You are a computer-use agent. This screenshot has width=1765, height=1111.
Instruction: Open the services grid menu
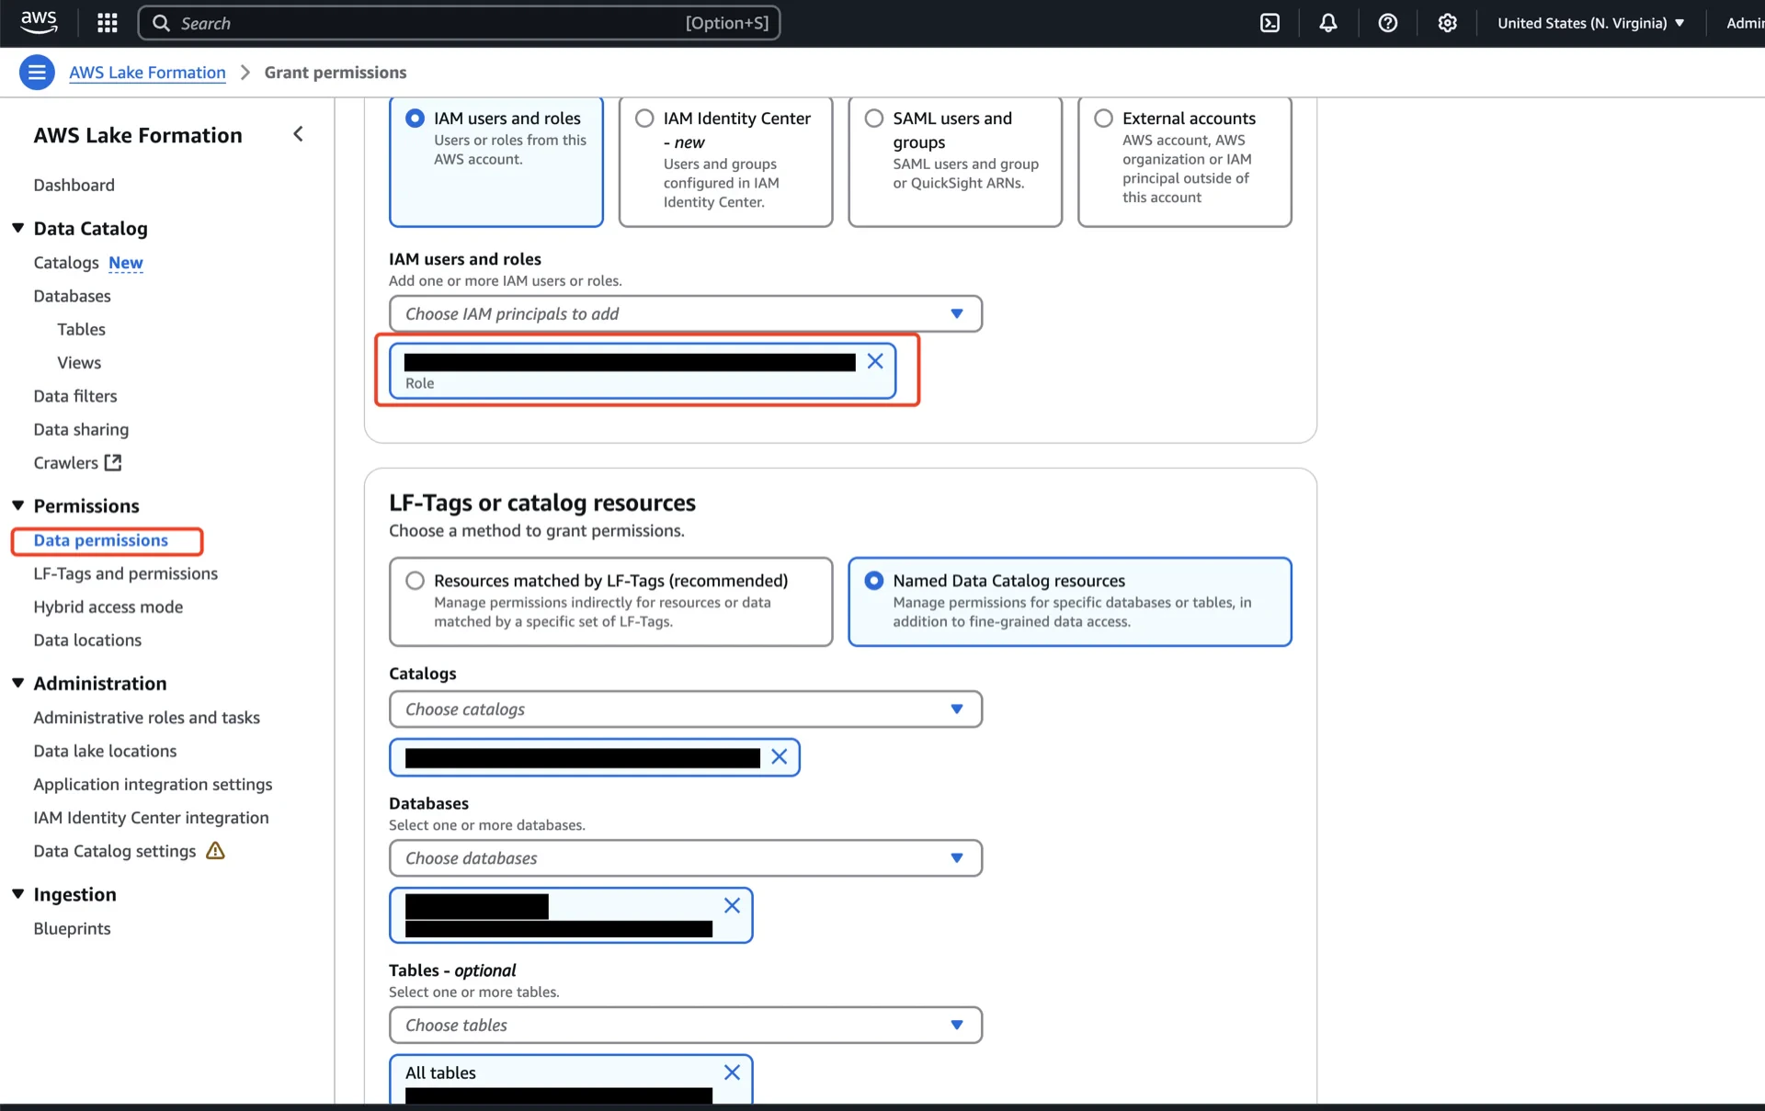[108, 23]
